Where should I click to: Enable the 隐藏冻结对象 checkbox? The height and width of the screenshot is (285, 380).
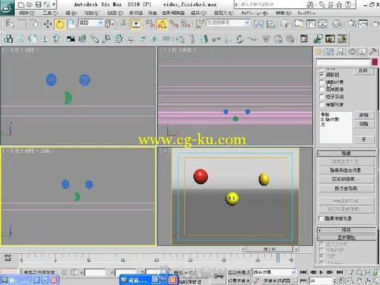click(321, 218)
